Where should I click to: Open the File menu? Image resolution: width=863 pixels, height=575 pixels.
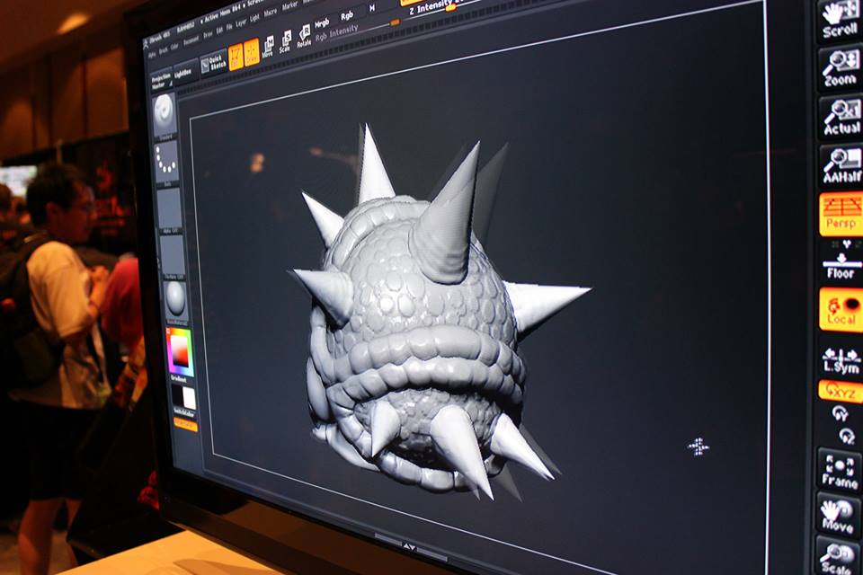pyautogui.click(x=229, y=27)
